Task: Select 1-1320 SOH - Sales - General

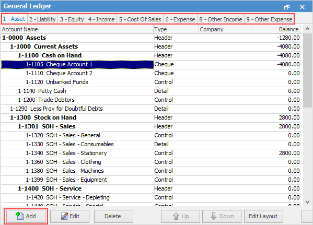Action: (150, 135)
